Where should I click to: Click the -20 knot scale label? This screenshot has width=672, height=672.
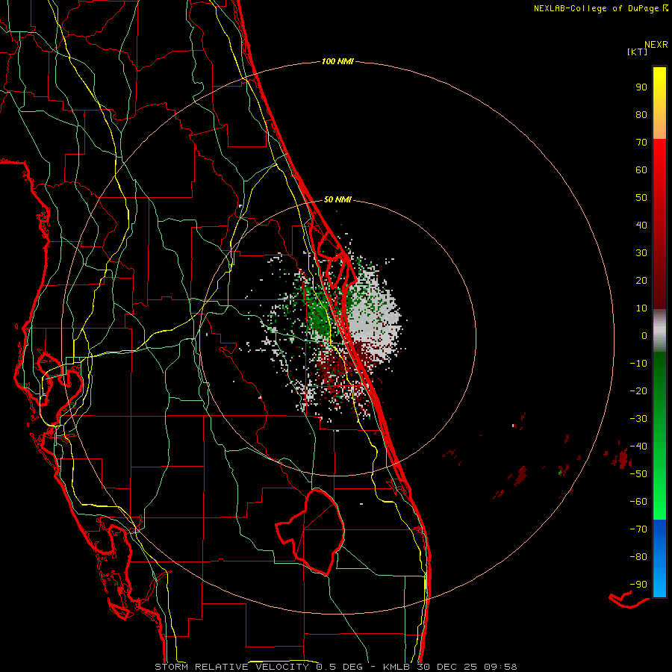point(638,391)
